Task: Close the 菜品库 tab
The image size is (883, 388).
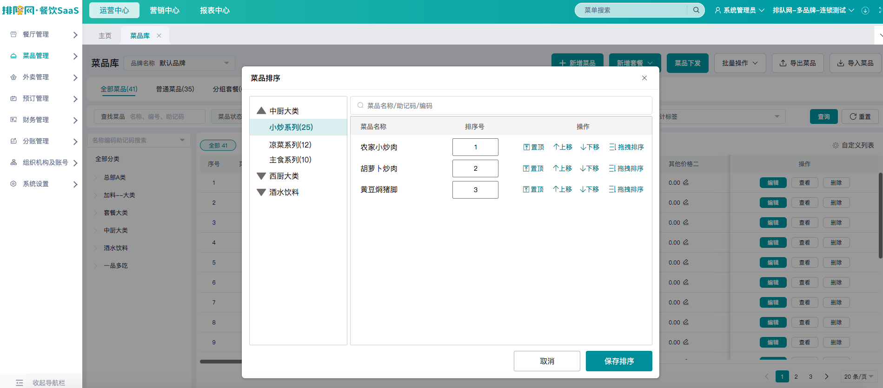Action: coord(159,36)
